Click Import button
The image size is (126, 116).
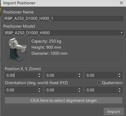coord(114,111)
